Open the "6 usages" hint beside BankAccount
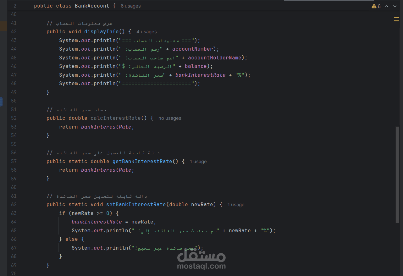This screenshot has height=276, width=403. [131, 6]
